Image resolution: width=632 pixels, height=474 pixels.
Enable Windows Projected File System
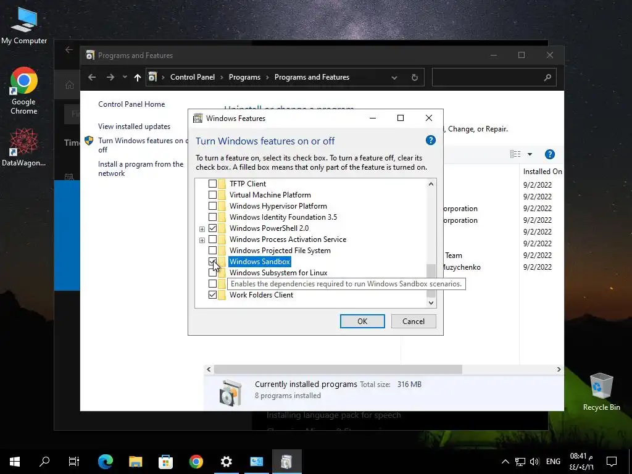point(212,251)
